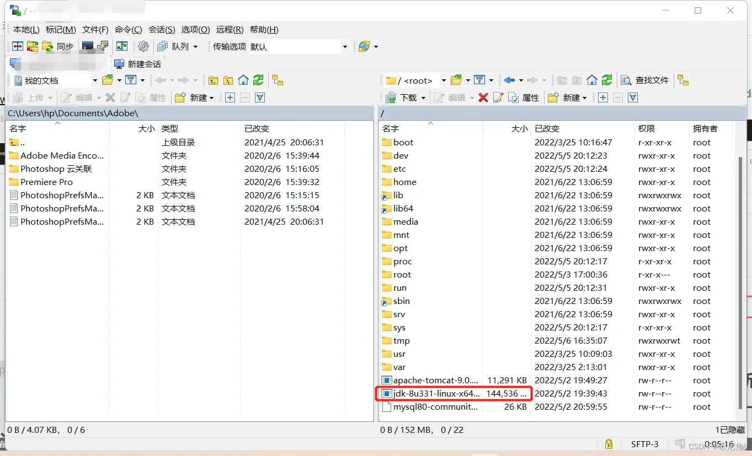Click the 下载 download button

pyautogui.click(x=402, y=97)
